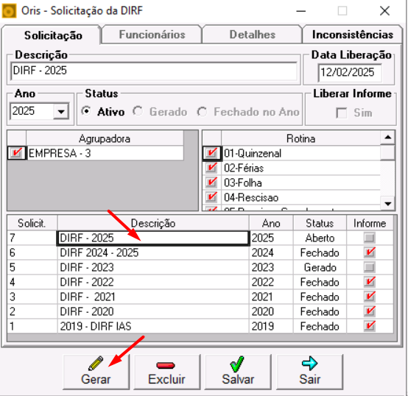The width and height of the screenshot is (408, 396).
Task: Click the green Salvar checkmark icon
Action: [237, 364]
